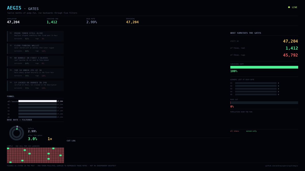Click the GATES heading beside AEGIS

pyautogui.click(x=33, y=9)
